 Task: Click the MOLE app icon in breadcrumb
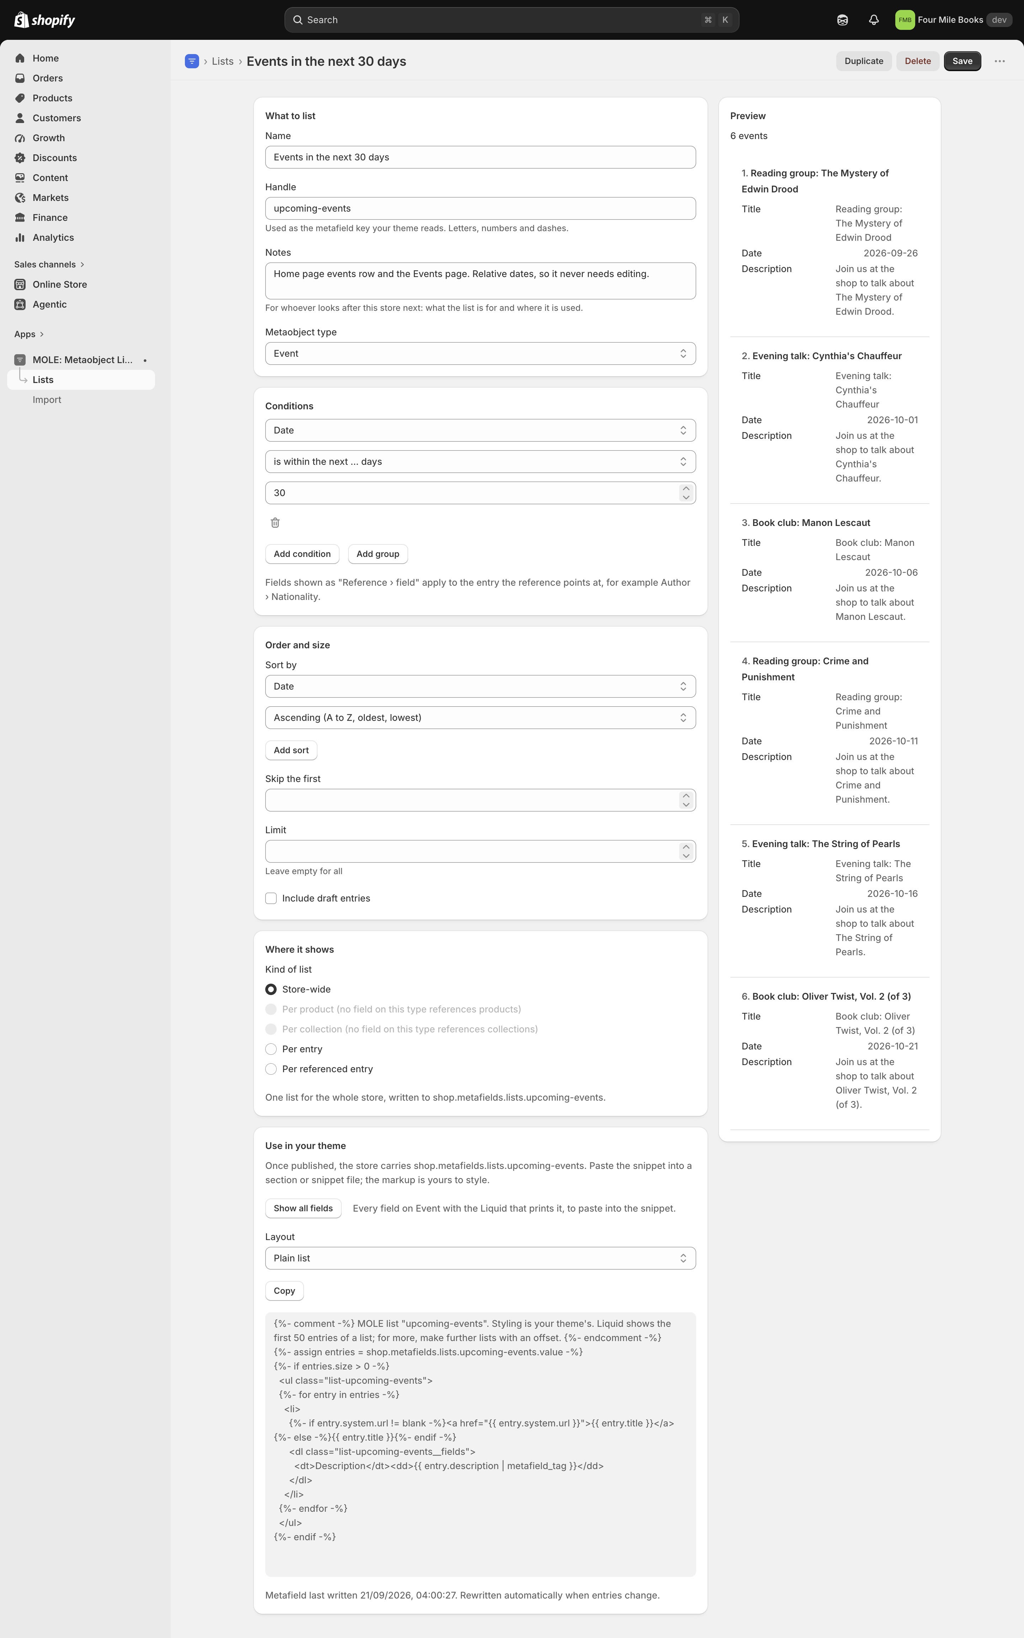point(192,61)
